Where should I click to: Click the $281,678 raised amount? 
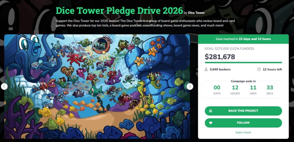point(220,57)
